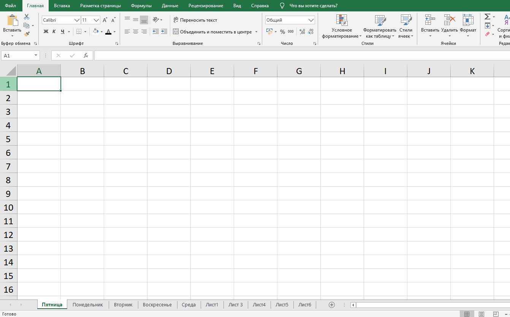Open Условное форматирование dropdown
The image size is (510, 317).
[342, 27]
